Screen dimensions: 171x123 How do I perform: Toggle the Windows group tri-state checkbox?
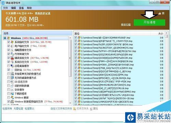point(5,38)
